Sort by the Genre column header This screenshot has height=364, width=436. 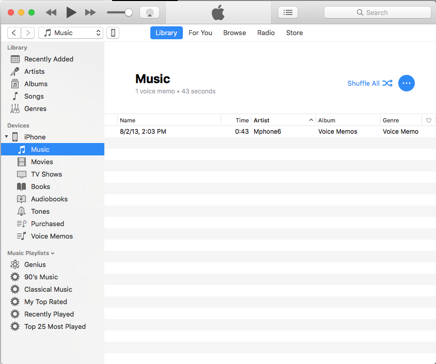coord(401,120)
